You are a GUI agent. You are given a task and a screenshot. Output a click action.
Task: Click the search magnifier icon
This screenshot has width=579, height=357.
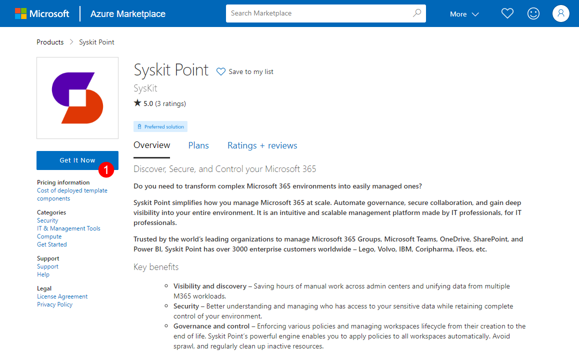[x=416, y=13]
